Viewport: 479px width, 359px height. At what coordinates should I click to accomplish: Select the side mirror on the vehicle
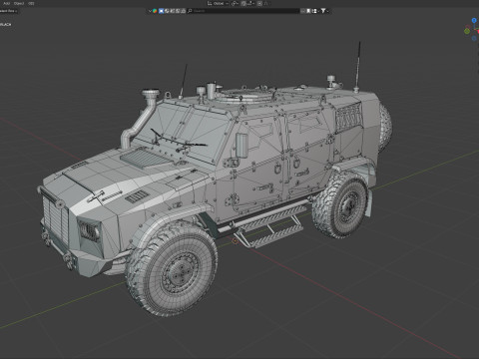(241, 146)
